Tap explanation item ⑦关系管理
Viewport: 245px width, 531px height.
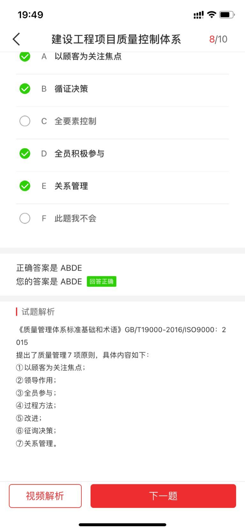[37, 443]
